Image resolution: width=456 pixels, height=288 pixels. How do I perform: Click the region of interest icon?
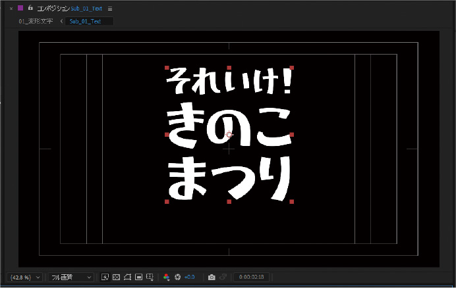coord(139,277)
